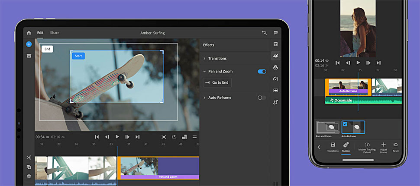
Task: Open the Color panel icon in sidebar
Action: 275,67
